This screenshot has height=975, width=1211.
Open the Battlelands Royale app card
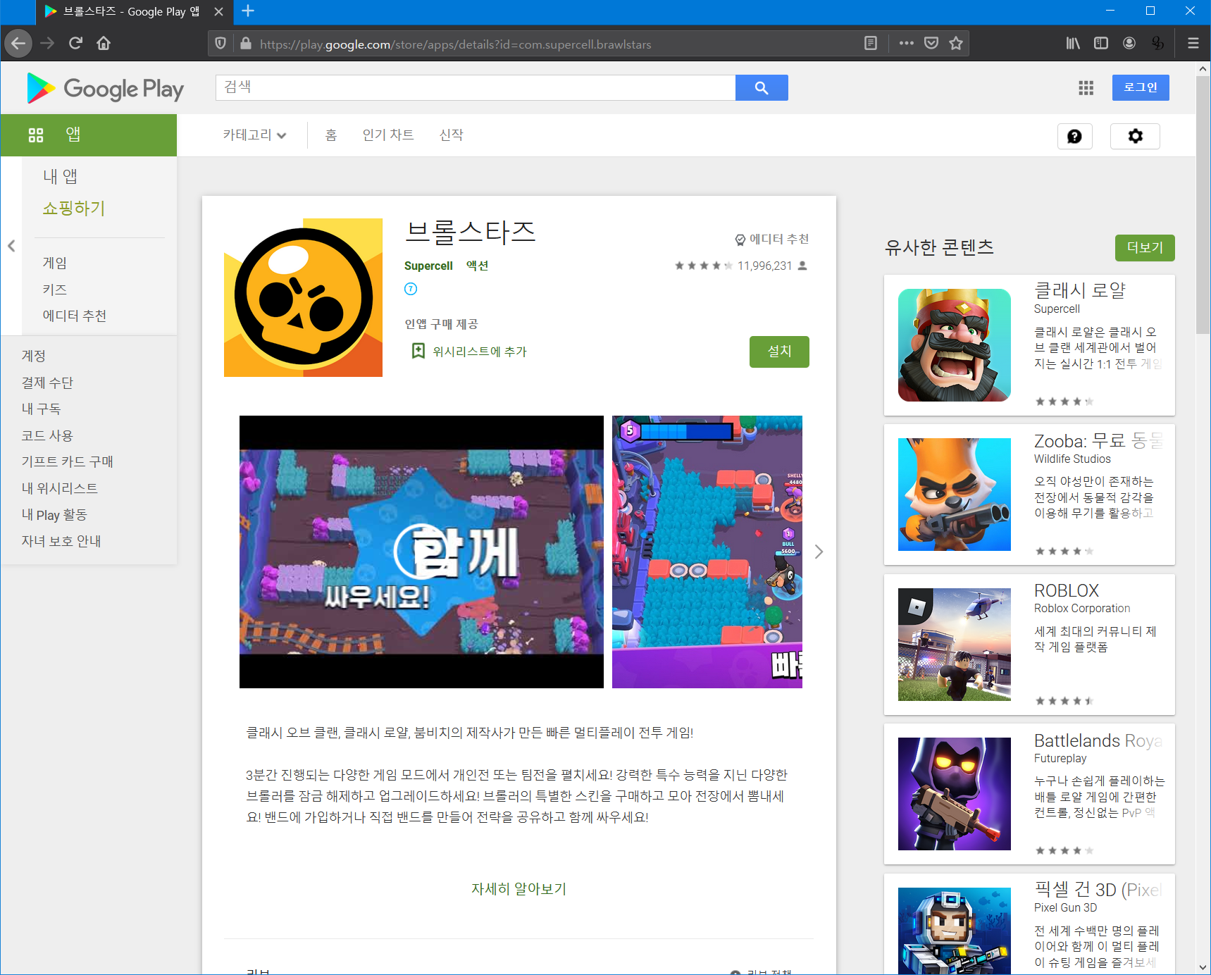click(x=1029, y=794)
